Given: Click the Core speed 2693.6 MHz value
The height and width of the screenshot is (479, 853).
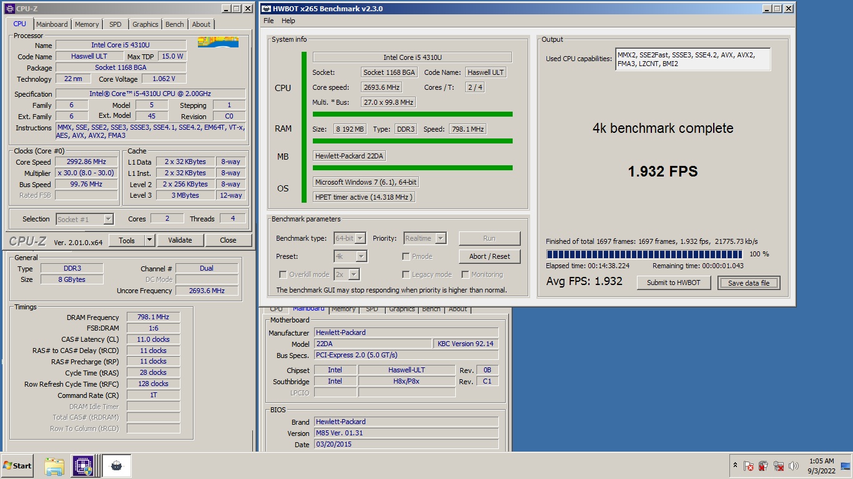Looking at the screenshot, I should (382, 87).
